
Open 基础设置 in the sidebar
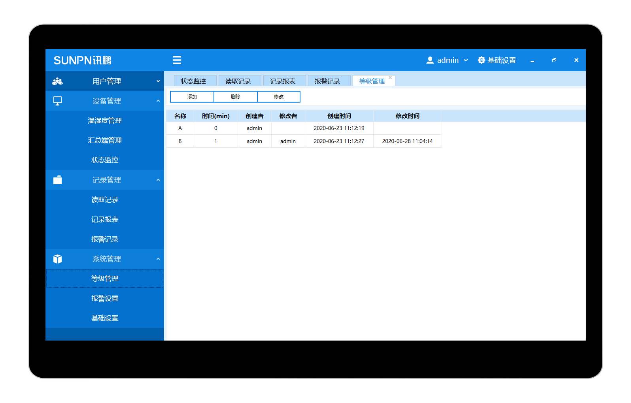click(105, 318)
